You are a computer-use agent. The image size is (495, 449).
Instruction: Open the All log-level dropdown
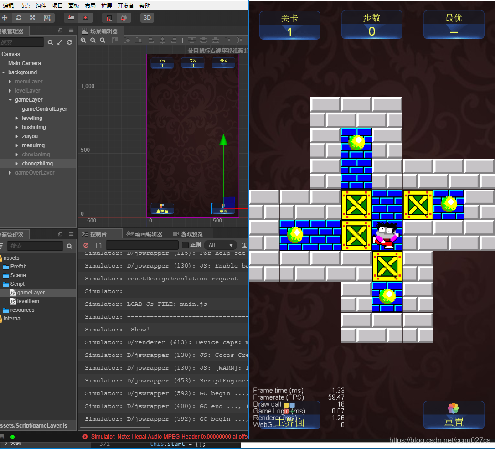(x=221, y=245)
